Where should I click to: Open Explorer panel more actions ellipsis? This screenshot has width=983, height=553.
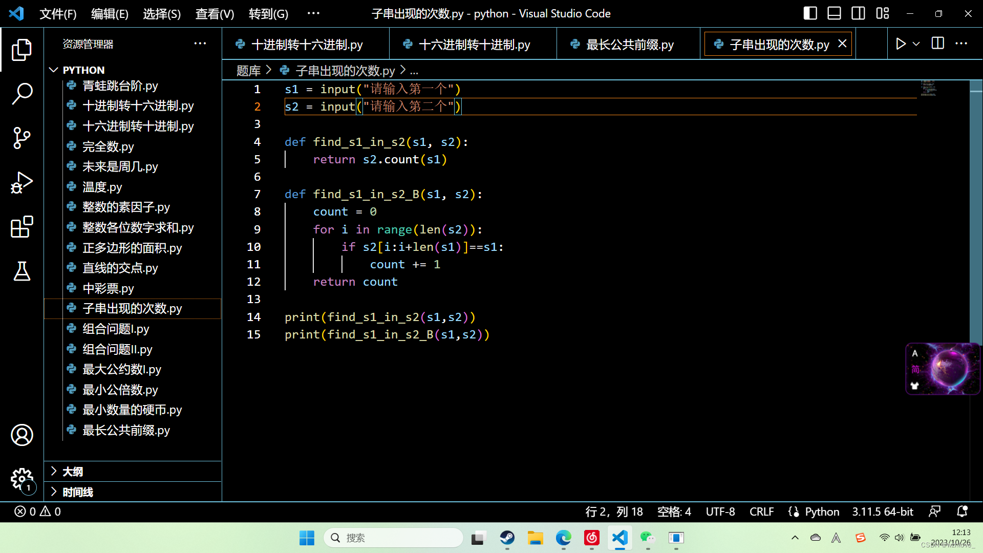pos(200,44)
